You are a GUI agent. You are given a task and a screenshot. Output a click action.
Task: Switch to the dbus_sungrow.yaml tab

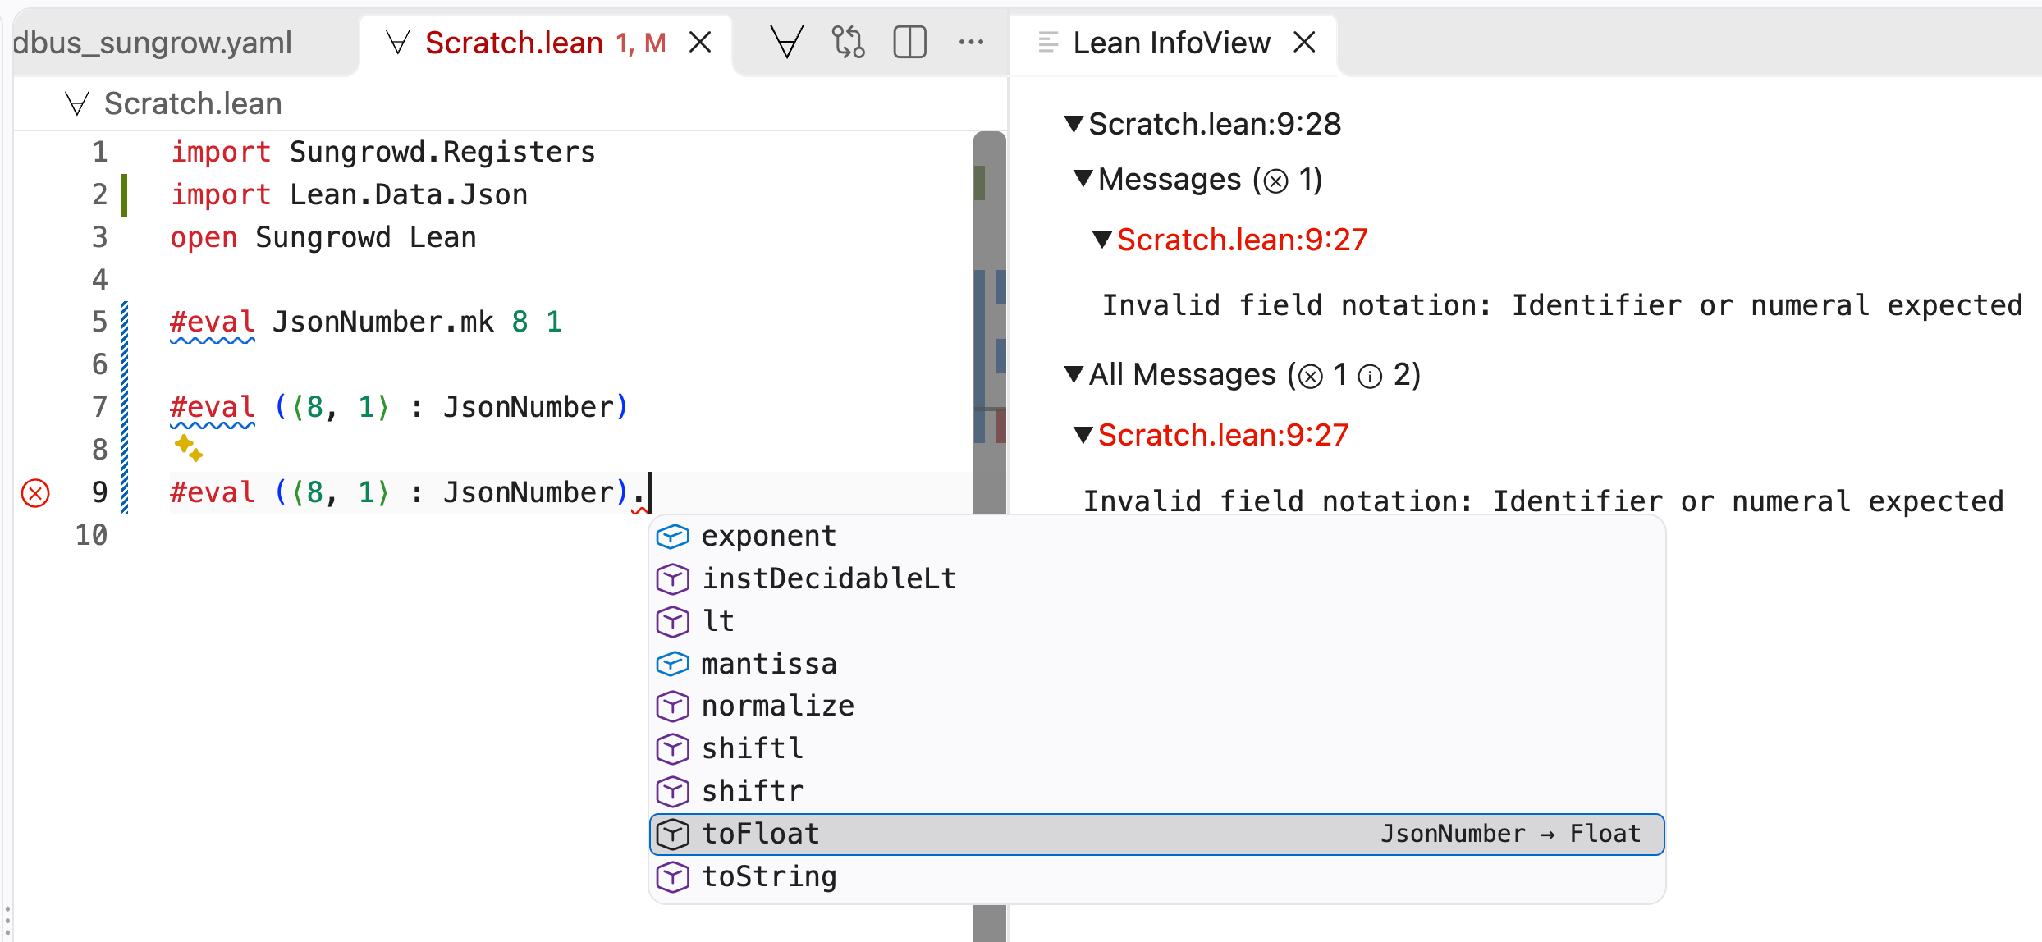153,43
